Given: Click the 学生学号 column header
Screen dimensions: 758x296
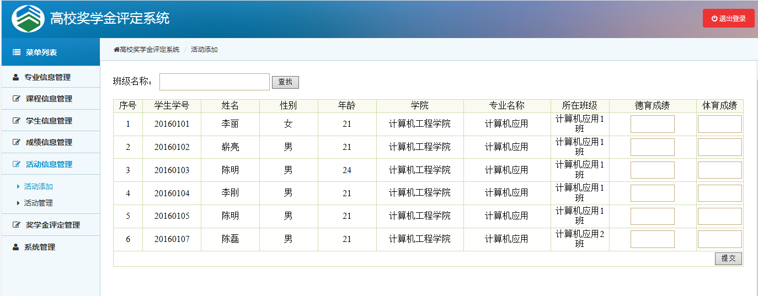Looking at the screenshot, I should coord(172,106).
